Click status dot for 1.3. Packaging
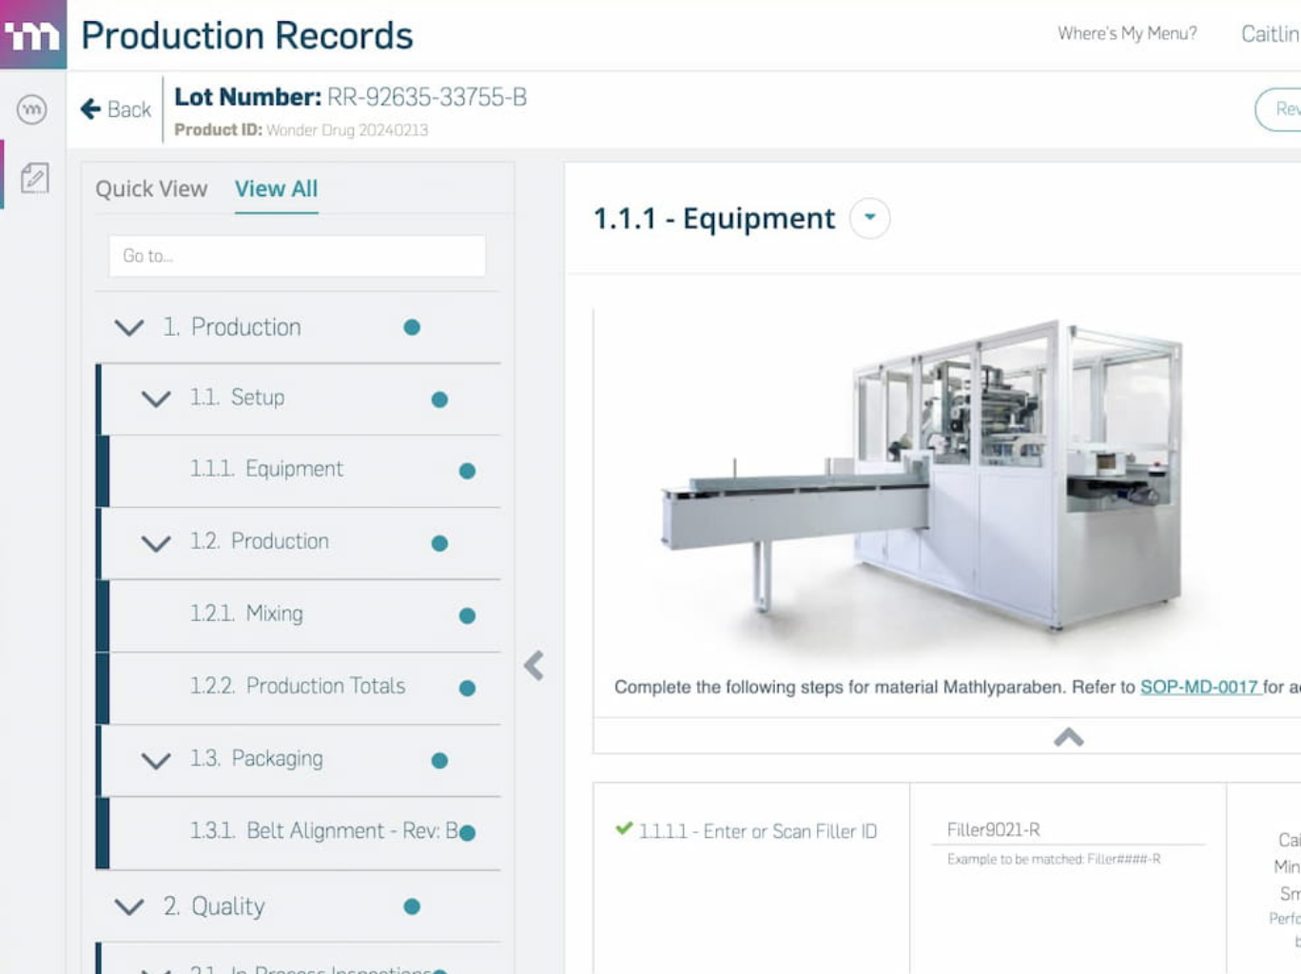 point(439,760)
